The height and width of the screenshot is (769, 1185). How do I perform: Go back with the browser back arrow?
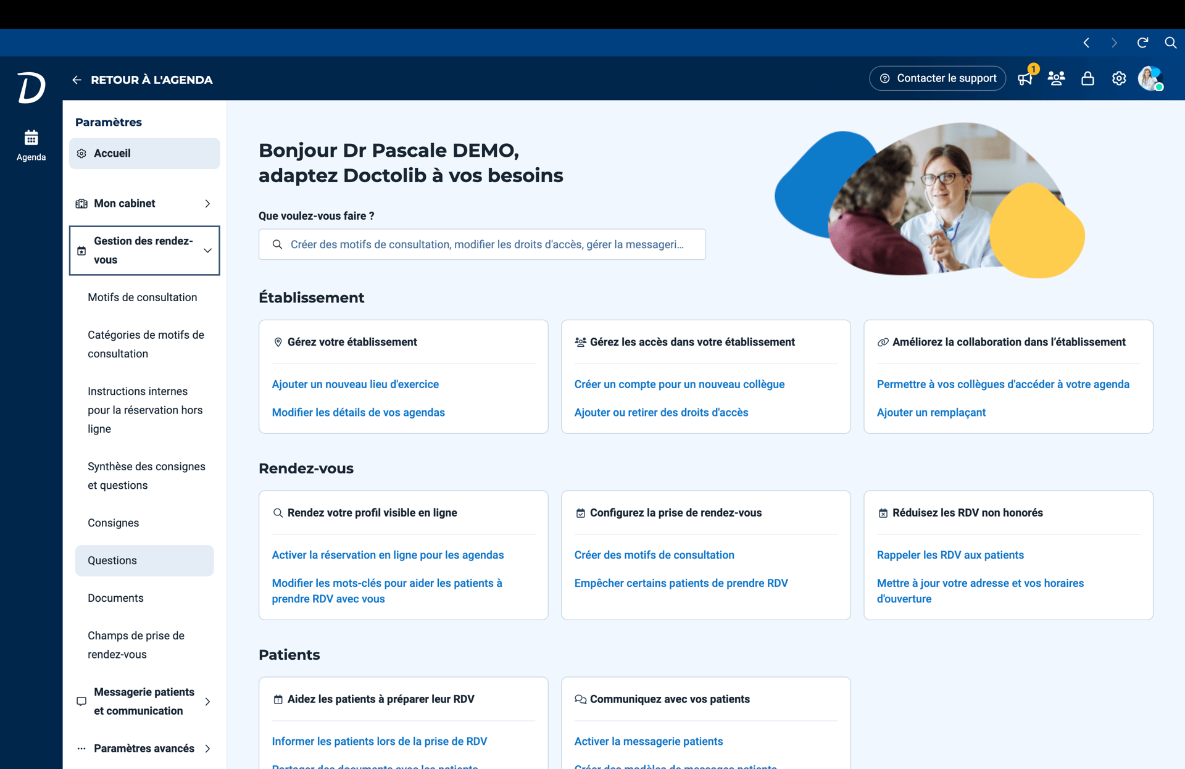click(1086, 43)
